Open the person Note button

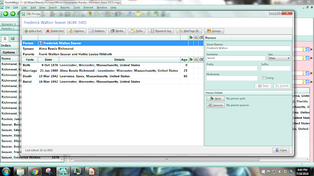click(x=215, y=99)
